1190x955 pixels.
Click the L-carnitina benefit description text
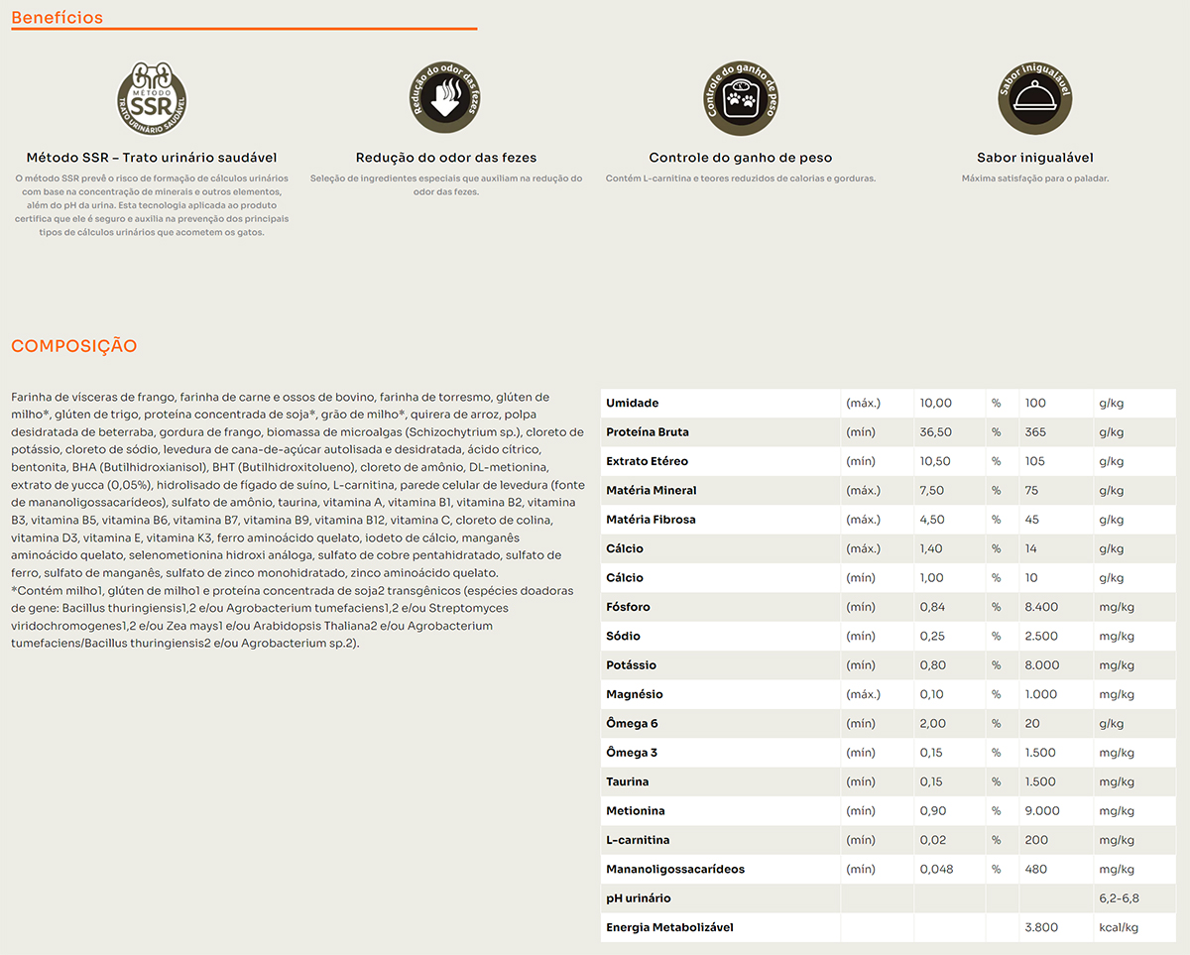(740, 179)
